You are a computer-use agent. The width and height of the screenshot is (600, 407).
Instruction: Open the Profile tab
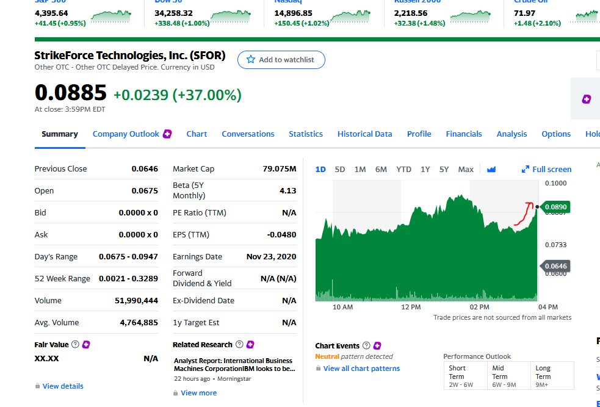pyautogui.click(x=419, y=134)
